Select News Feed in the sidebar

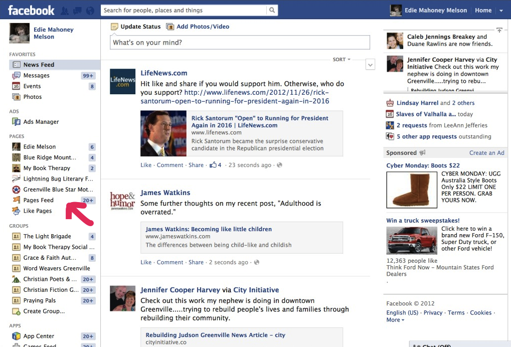pyautogui.click(x=55, y=65)
